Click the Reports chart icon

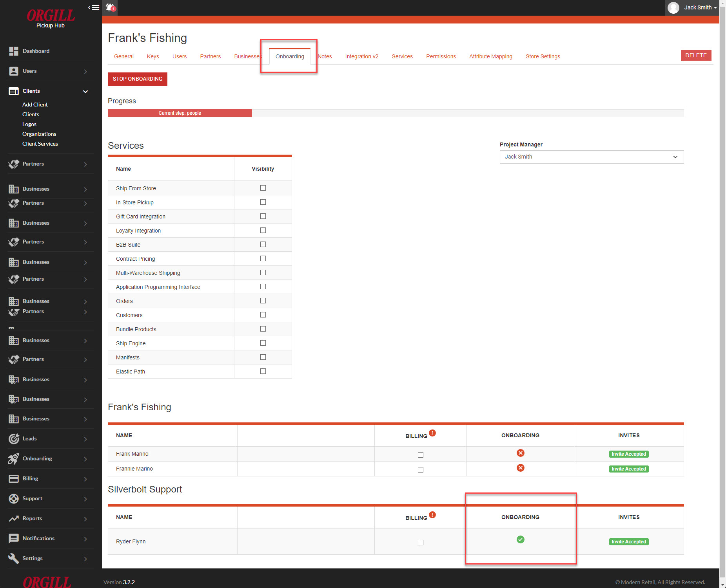(14, 518)
